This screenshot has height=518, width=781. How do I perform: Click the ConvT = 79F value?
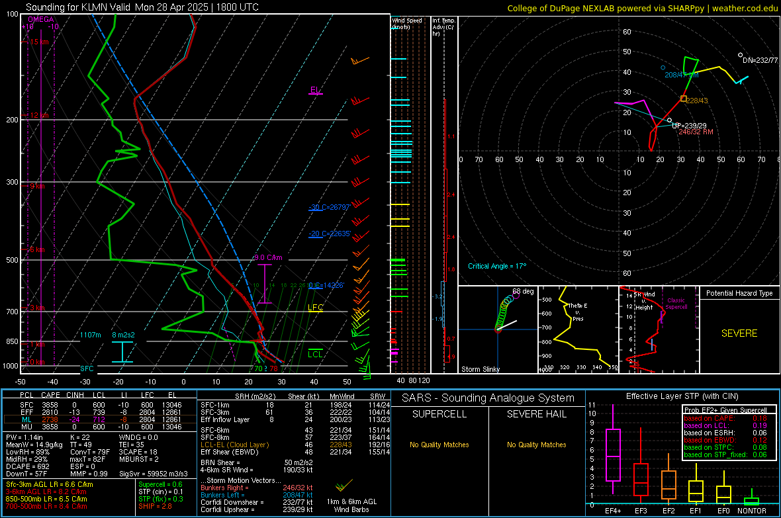click(x=90, y=452)
